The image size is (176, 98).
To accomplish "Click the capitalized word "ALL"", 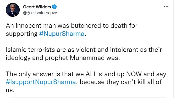I will tap(91, 74).
